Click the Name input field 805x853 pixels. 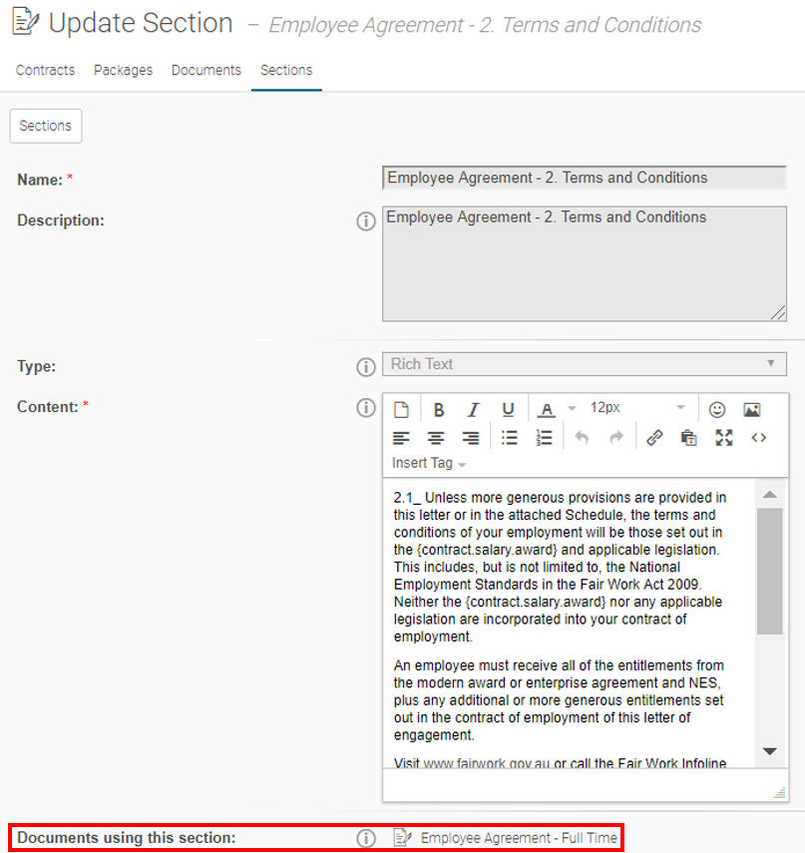(x=585, y=177)
